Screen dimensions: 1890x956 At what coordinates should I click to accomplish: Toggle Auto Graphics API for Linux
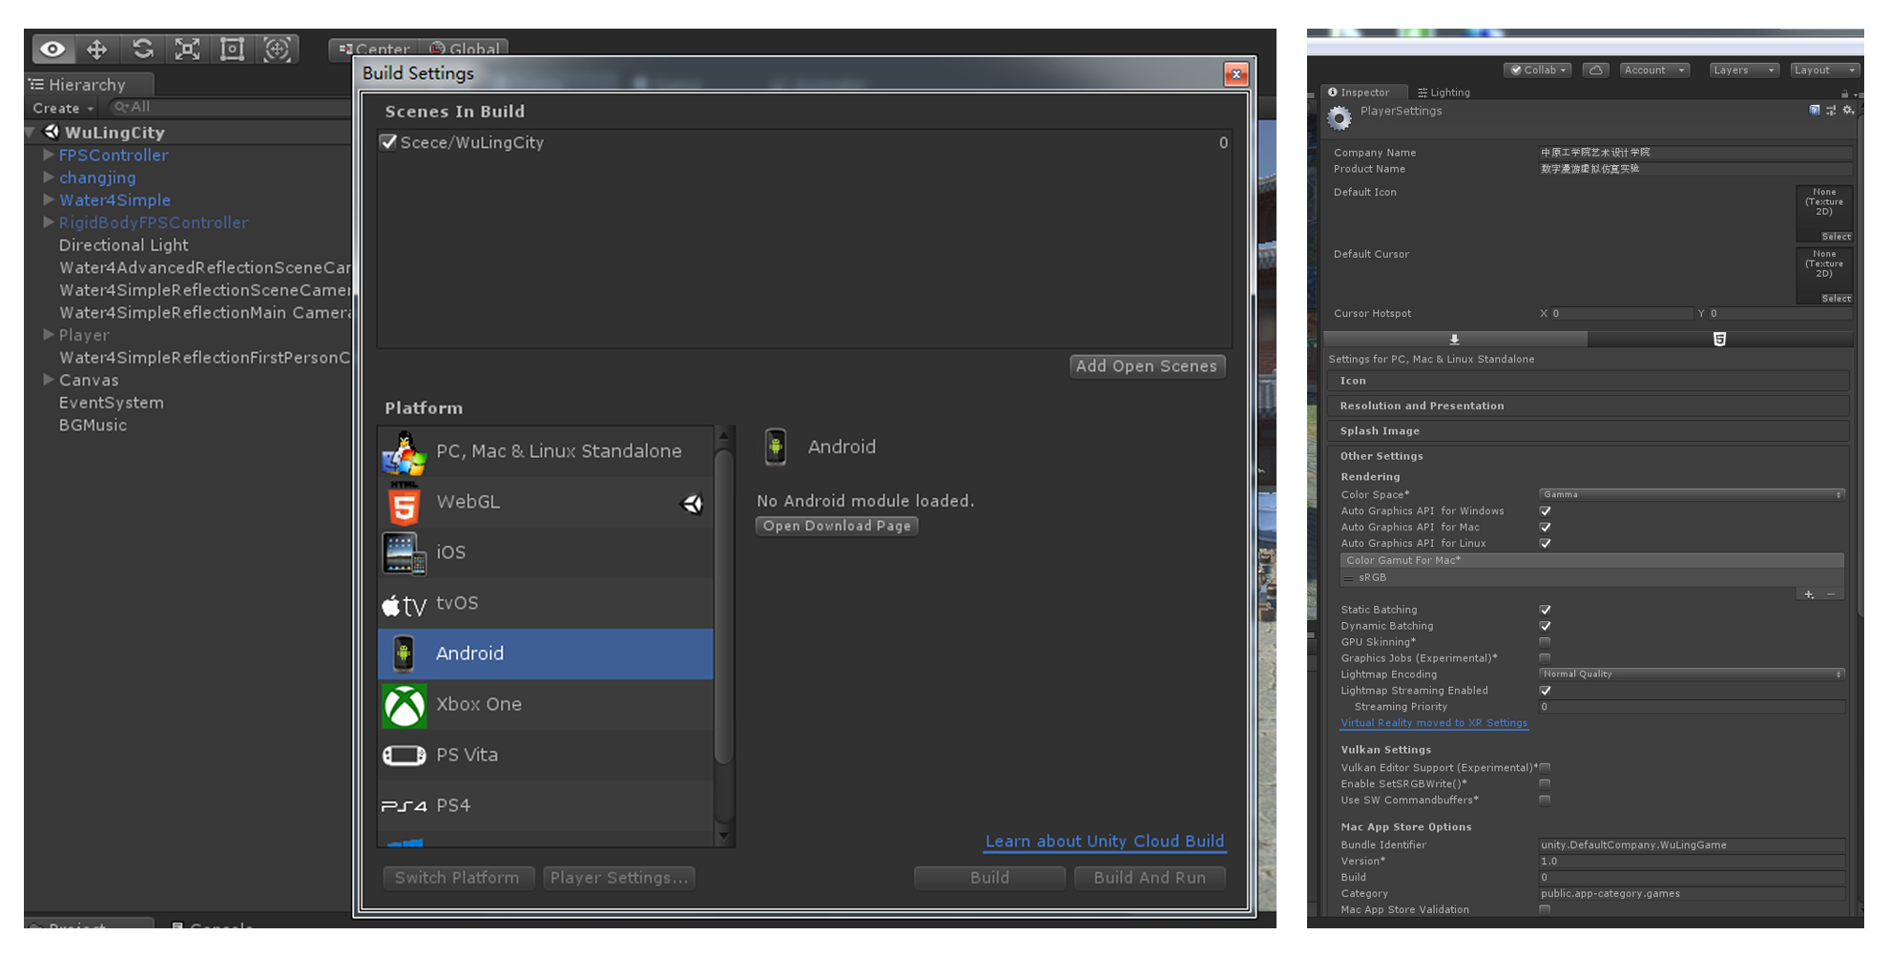click(1545, 544)
